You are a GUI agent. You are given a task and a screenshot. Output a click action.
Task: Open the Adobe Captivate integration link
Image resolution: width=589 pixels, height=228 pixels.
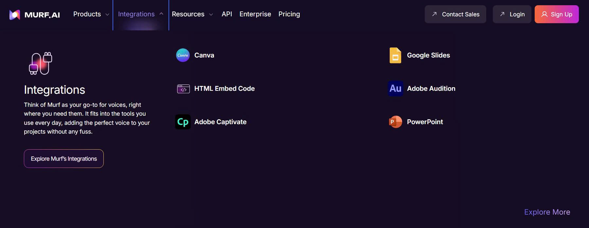220,122
